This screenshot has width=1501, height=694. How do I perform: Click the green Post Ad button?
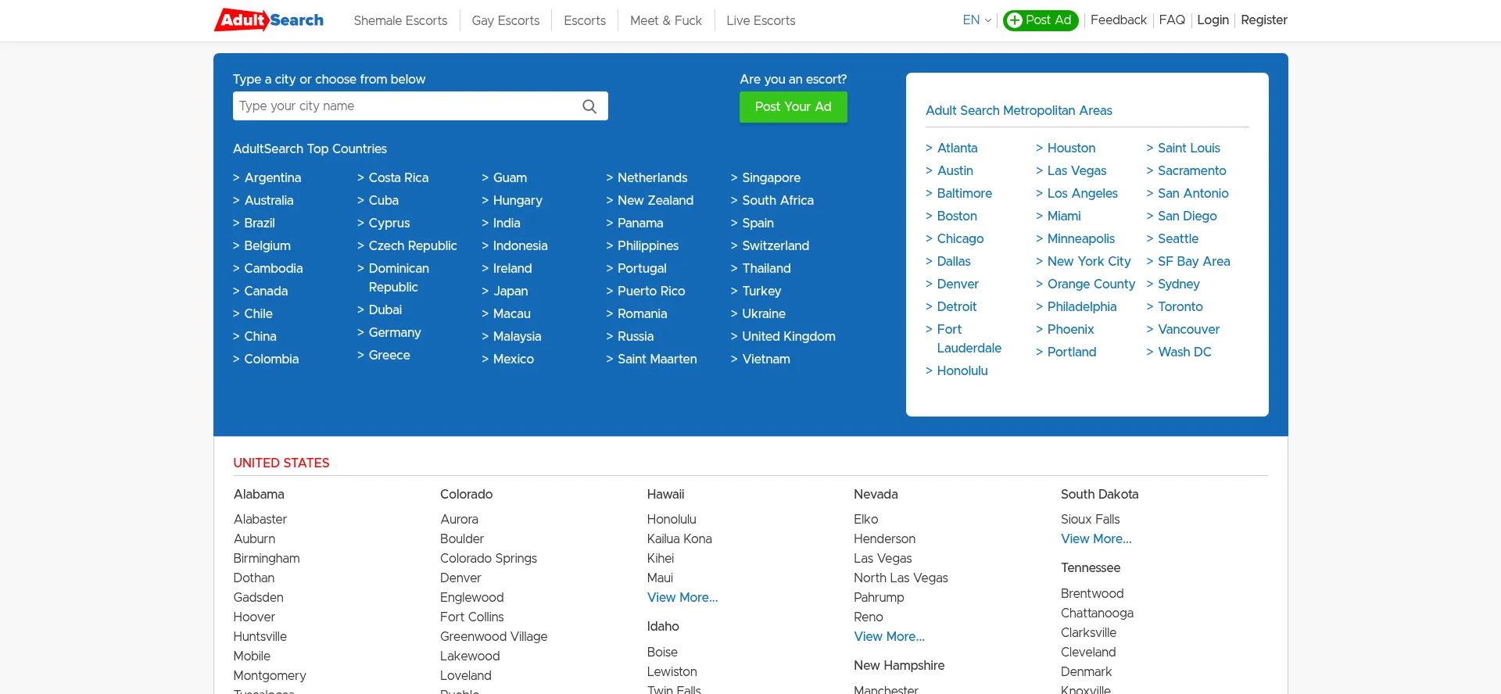click(1040, 20)
